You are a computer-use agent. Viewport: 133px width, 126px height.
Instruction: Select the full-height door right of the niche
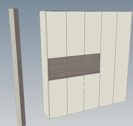tap(108, 59)
